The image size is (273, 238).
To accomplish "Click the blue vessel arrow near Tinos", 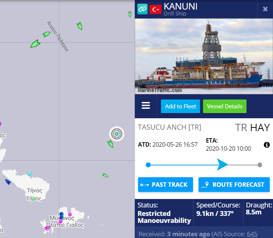I will coord(8,182).
